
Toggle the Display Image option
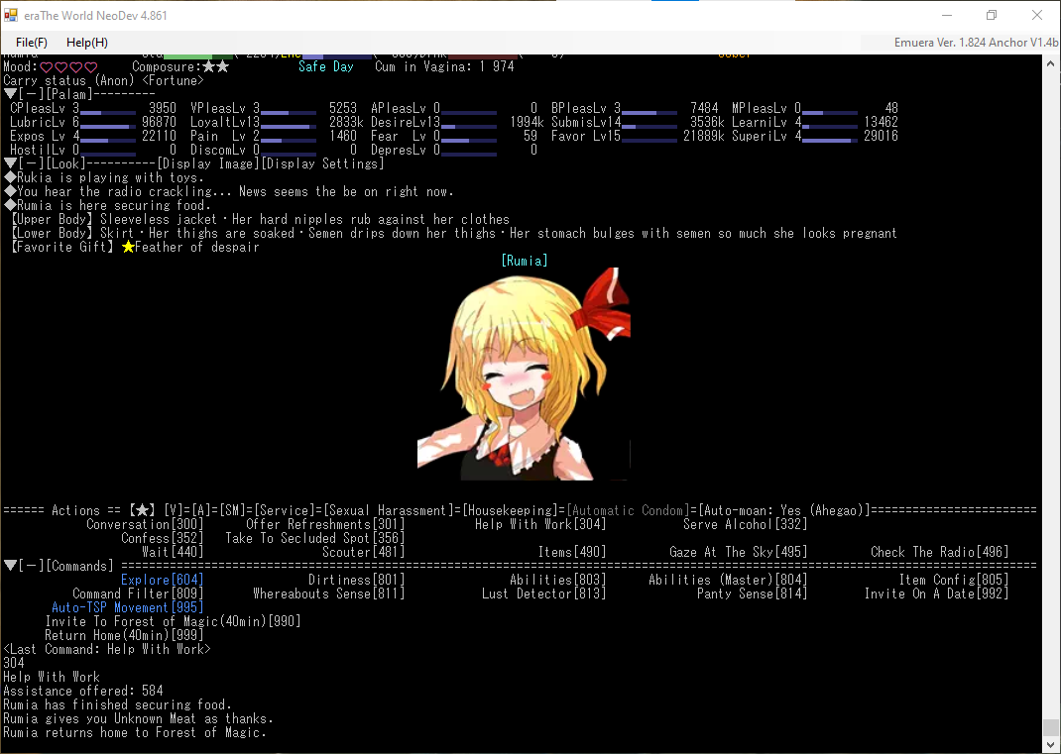[x=208, y=163]
